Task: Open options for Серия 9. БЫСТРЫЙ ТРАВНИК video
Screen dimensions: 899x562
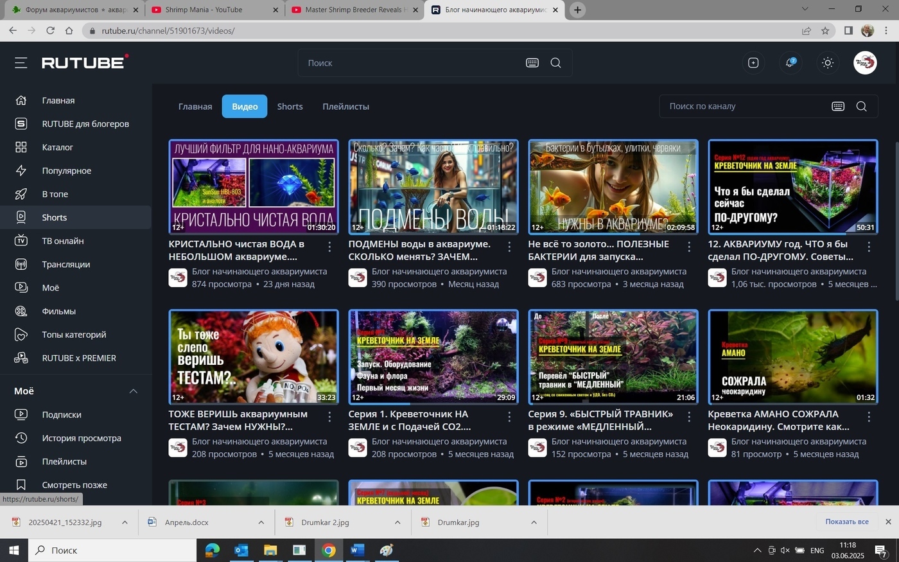Action: (689, 417)
